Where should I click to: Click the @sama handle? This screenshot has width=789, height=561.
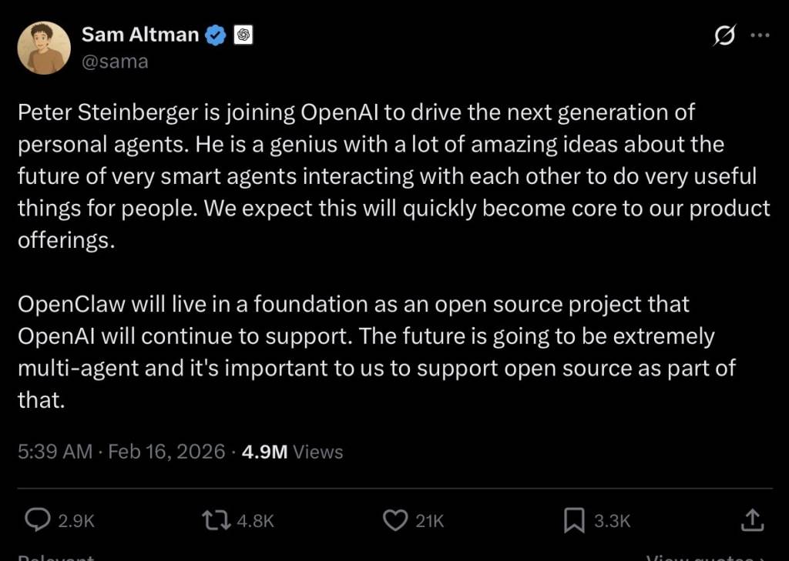coord(115,61)
